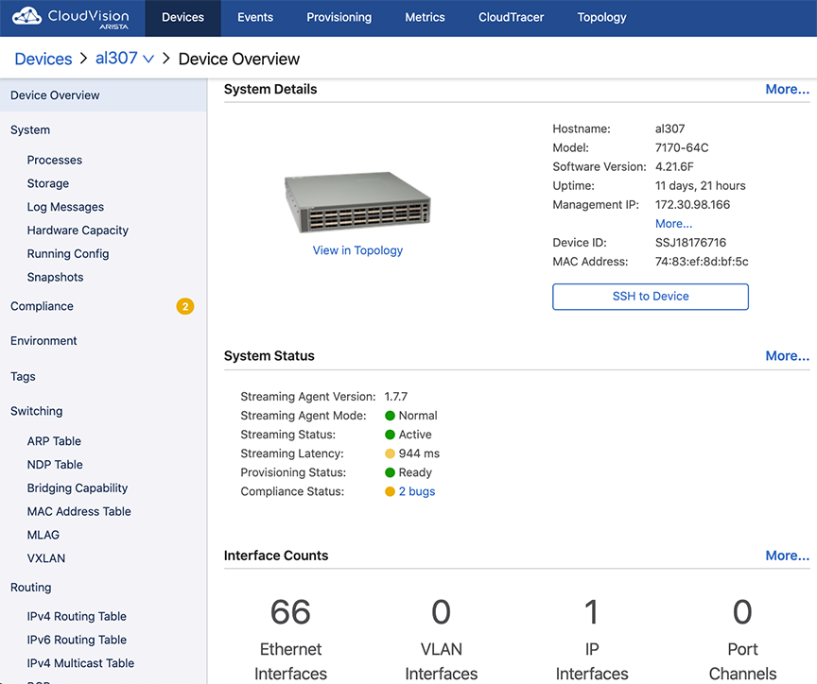Open Log Messages in the sidebar
Image resolution: width=817 pixels, height=684 pixels.
click(x=65, y=207)
